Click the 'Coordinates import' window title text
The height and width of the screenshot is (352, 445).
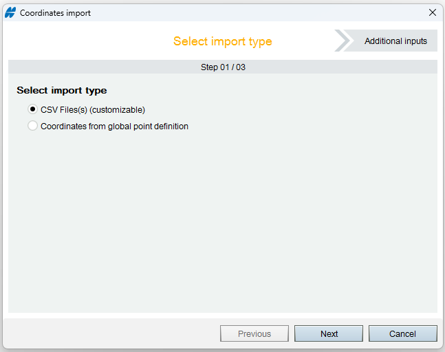pyautogui.click(x=55, y=13)
